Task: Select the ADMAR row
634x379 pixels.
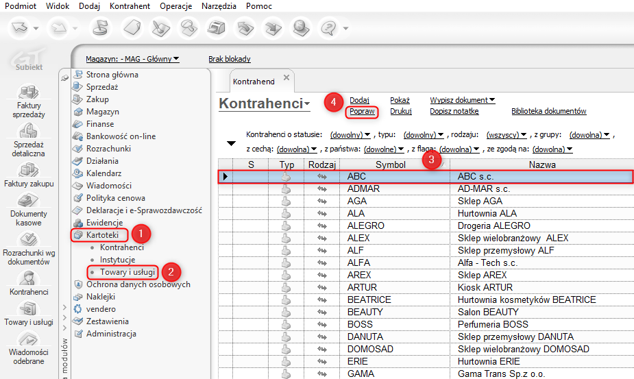Action: 426,189
